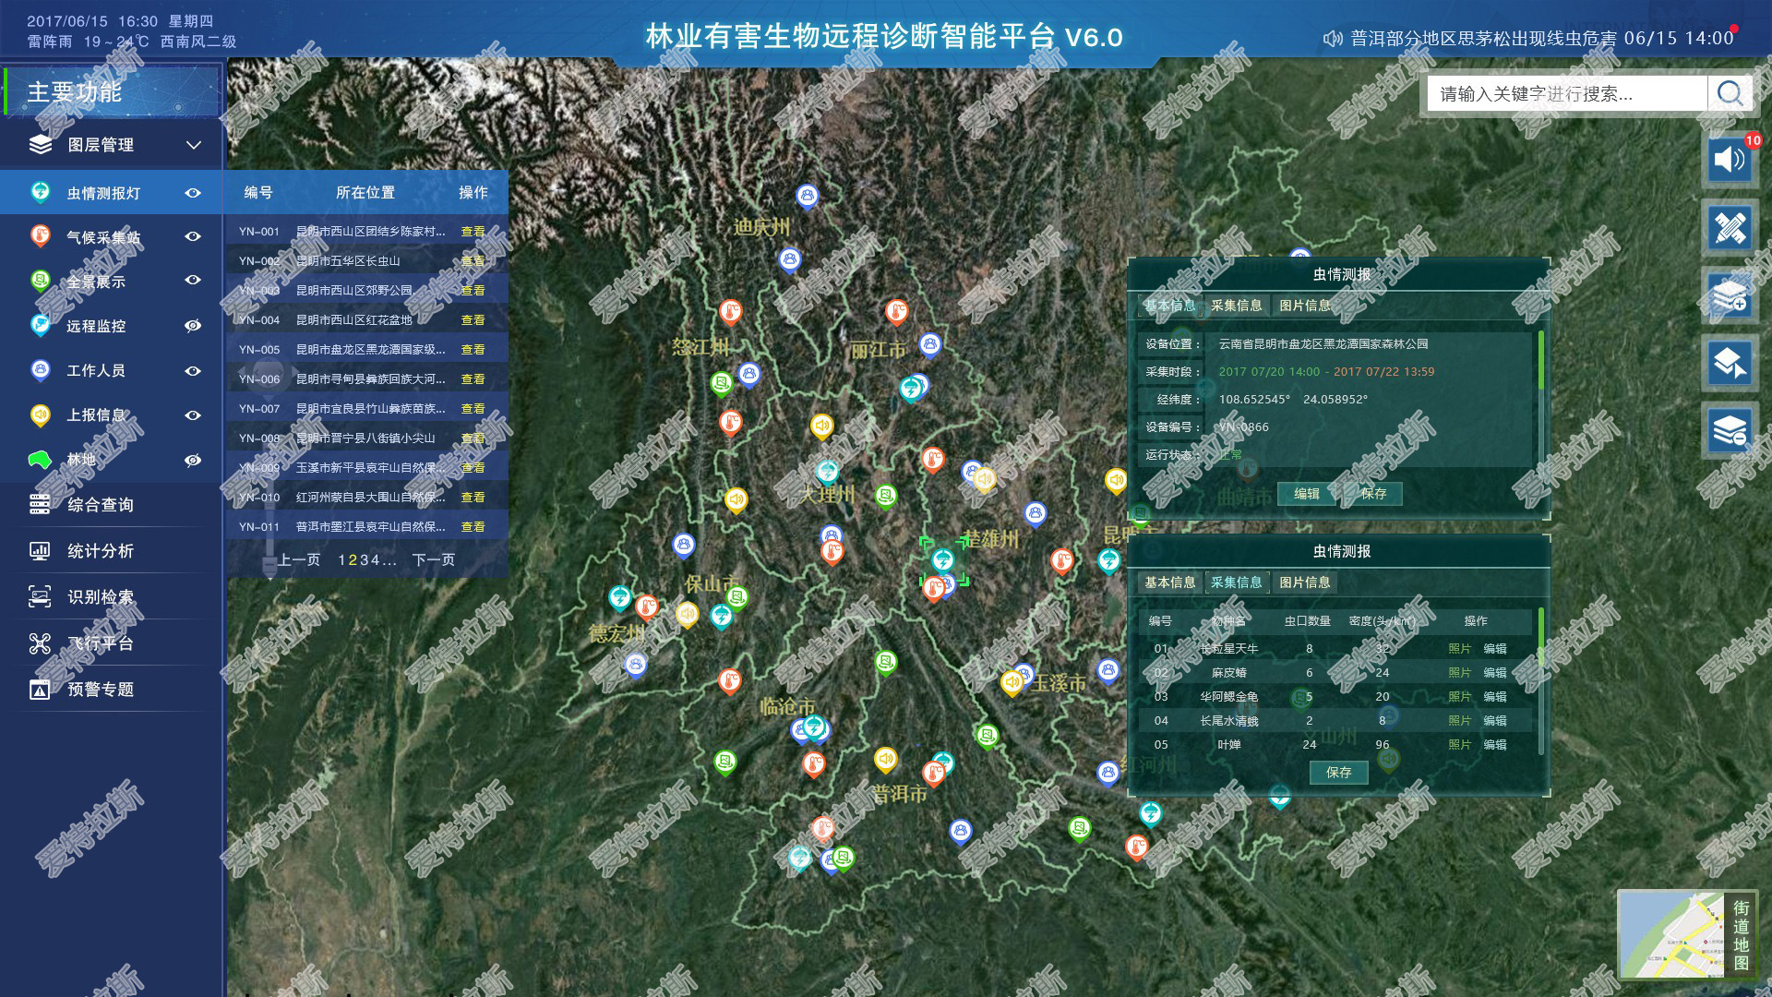The image size is (1772, 997).
Task: Open 识别检索 recognition search
Action: tap(100, 597)
